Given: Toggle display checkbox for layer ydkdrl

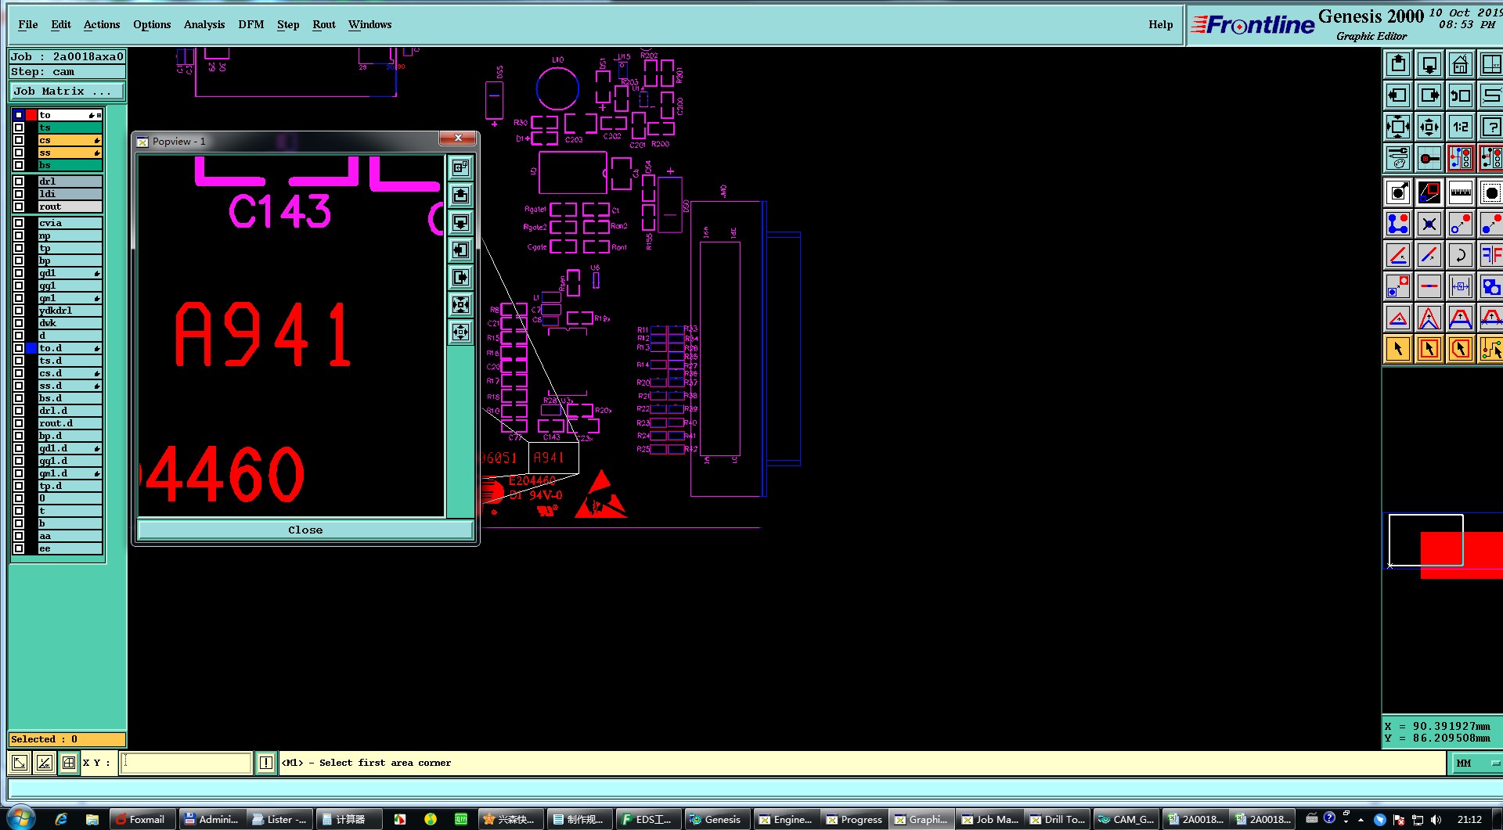Looking at the screenshot, I should pos(19,311).
